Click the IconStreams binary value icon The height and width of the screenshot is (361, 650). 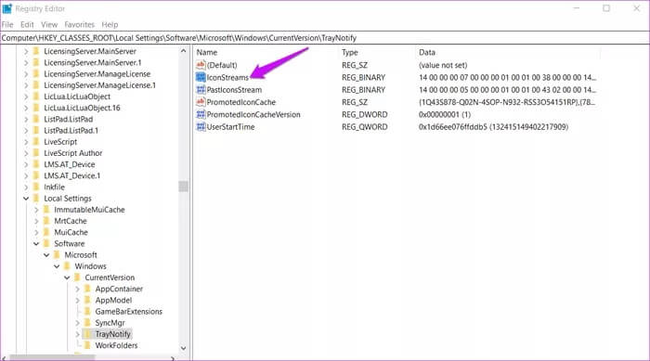pyautogui.click(x=201, y=78)
